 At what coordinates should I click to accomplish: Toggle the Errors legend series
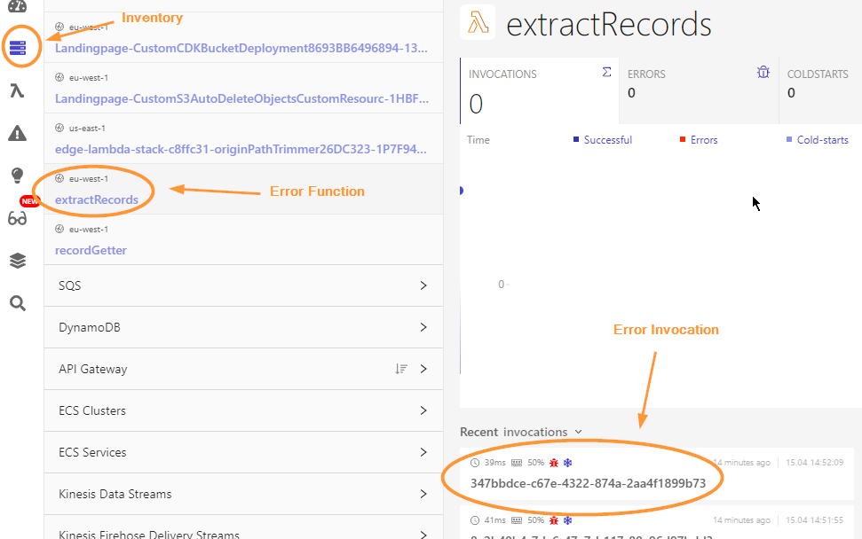703,140
